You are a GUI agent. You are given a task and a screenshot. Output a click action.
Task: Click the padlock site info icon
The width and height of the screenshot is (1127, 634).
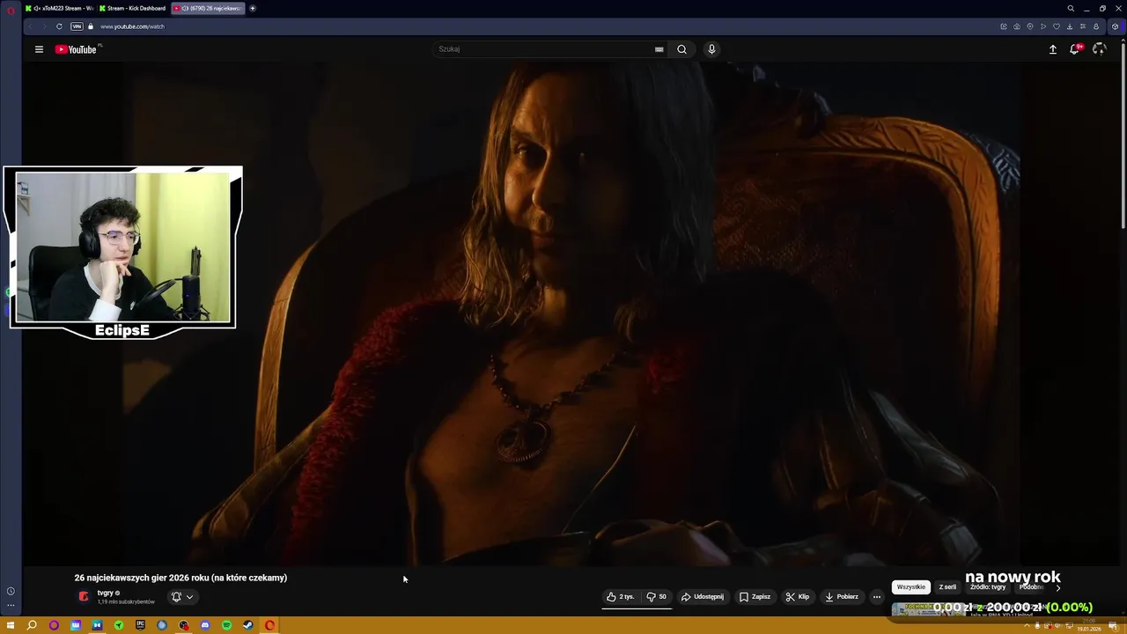[91, 26]
